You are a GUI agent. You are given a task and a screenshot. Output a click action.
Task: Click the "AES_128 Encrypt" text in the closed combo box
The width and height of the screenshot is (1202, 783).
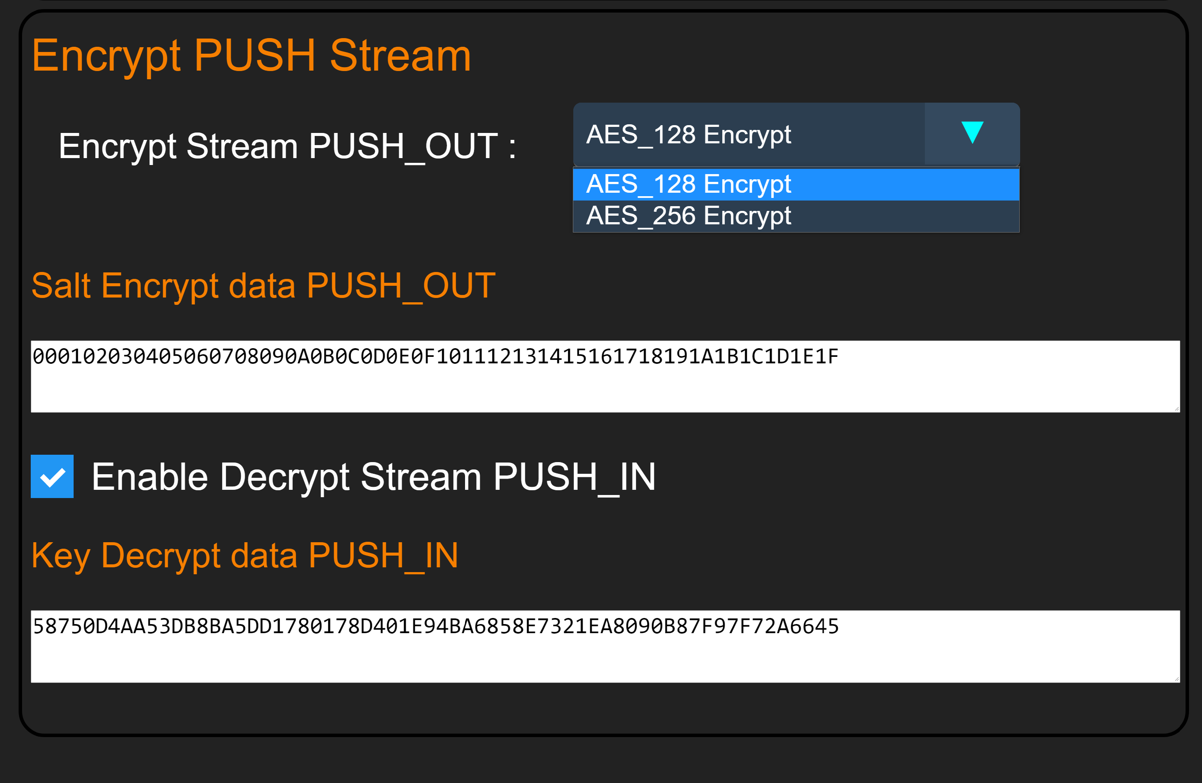click(x=688, y=135)
